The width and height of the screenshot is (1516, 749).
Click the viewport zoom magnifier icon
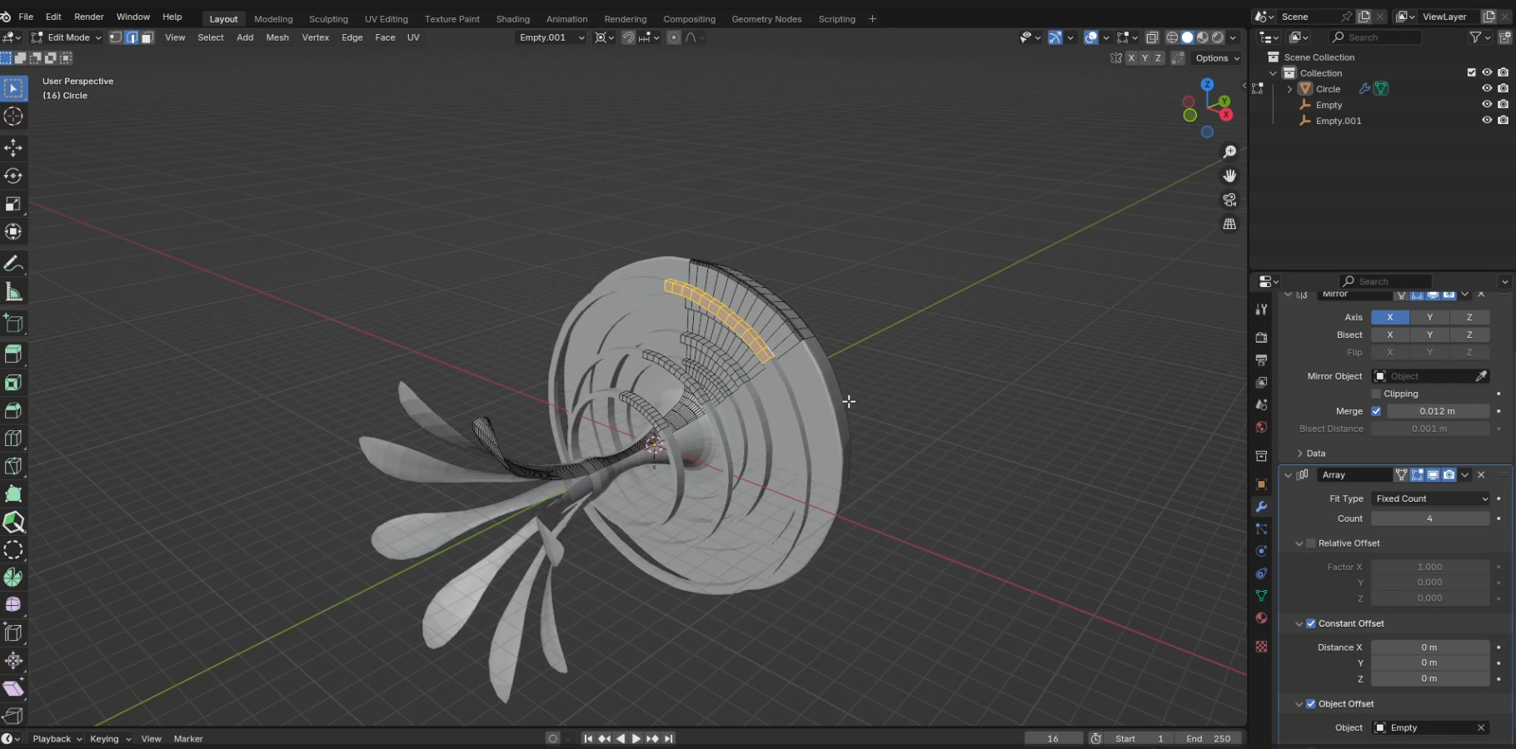[1229, 151]
